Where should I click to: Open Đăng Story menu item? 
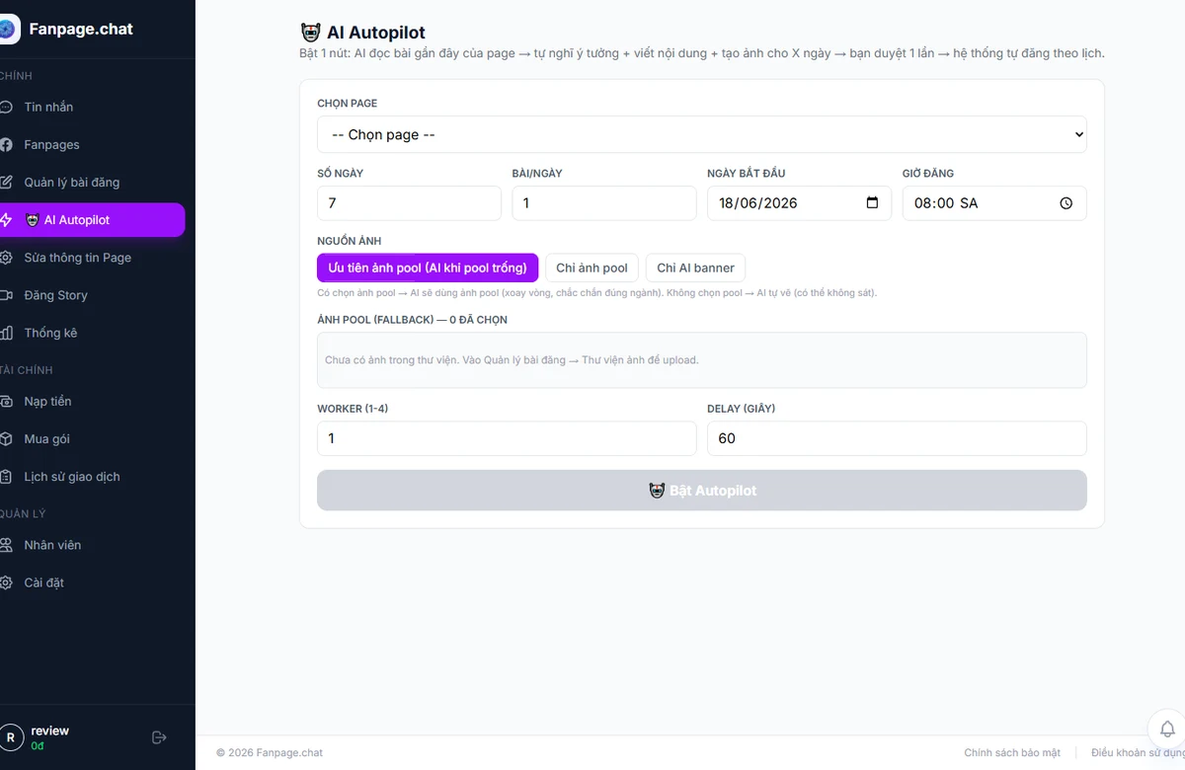pos(92,295)
